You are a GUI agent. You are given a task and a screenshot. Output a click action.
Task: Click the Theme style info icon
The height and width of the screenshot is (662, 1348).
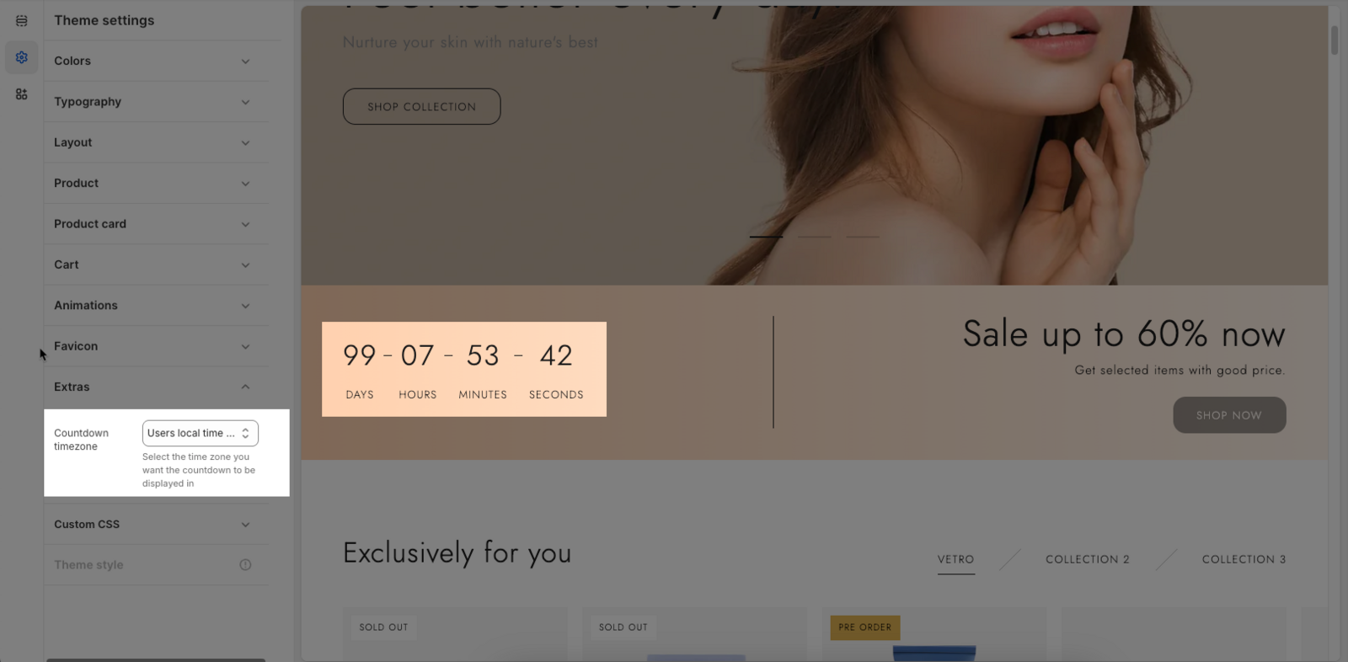point(245,565)
